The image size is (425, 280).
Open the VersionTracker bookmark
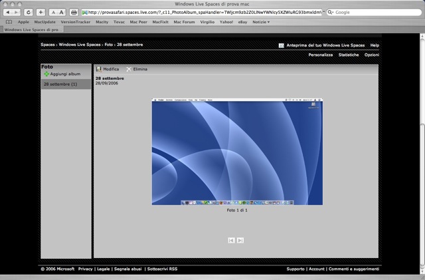[x=75, y=22]
